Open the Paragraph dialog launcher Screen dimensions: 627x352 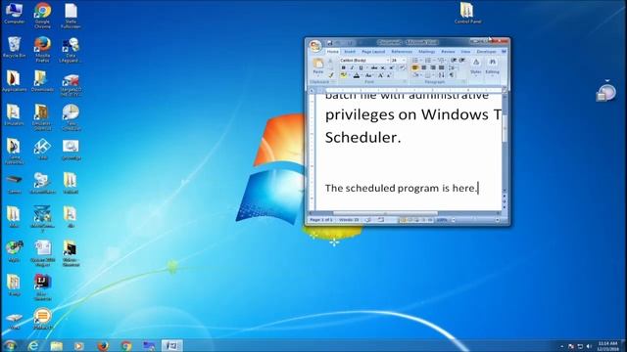tap(463, 82)
